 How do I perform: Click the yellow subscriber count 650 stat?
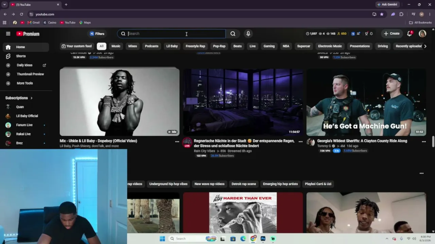(x=342, y=34)
